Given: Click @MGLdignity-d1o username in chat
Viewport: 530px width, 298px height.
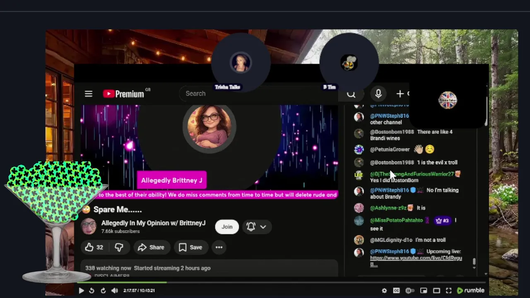Looking at the screenshot, I should pos(391,240).
